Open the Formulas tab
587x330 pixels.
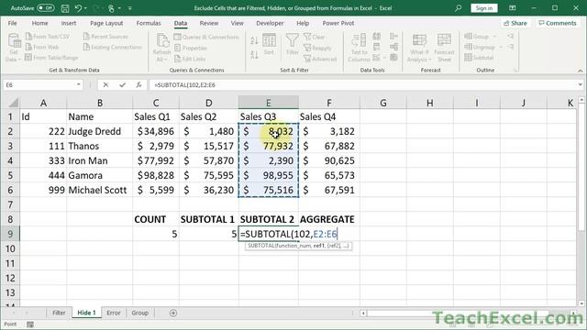[x=149, y=23]
